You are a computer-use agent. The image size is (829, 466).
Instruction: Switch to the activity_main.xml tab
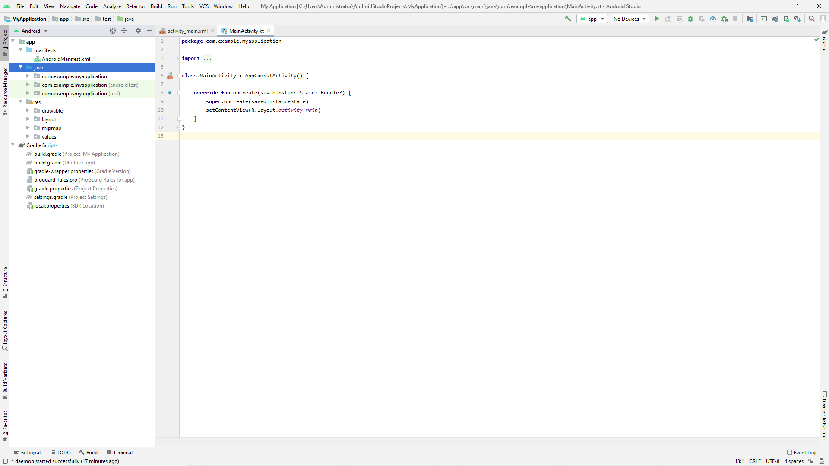(x=187, y=31)
